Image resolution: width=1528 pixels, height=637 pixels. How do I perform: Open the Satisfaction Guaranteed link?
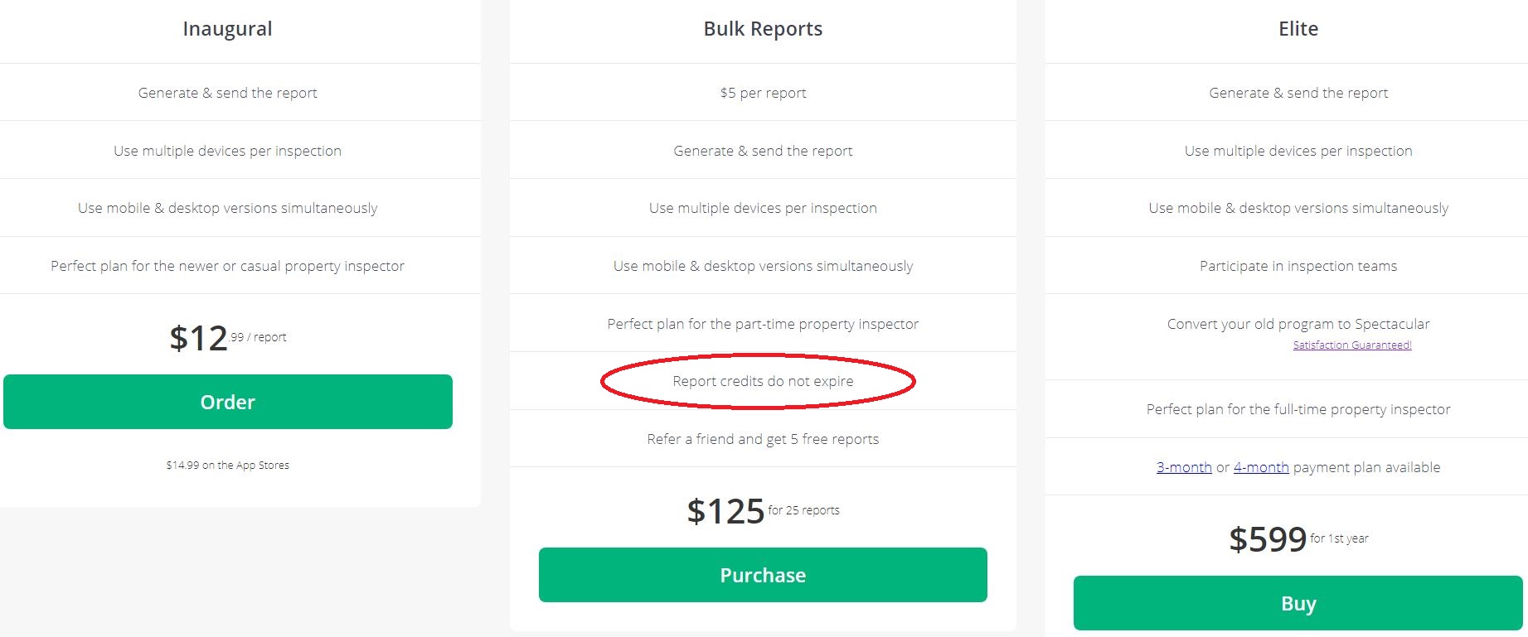pyautogui.click(x=1351, y=345)
